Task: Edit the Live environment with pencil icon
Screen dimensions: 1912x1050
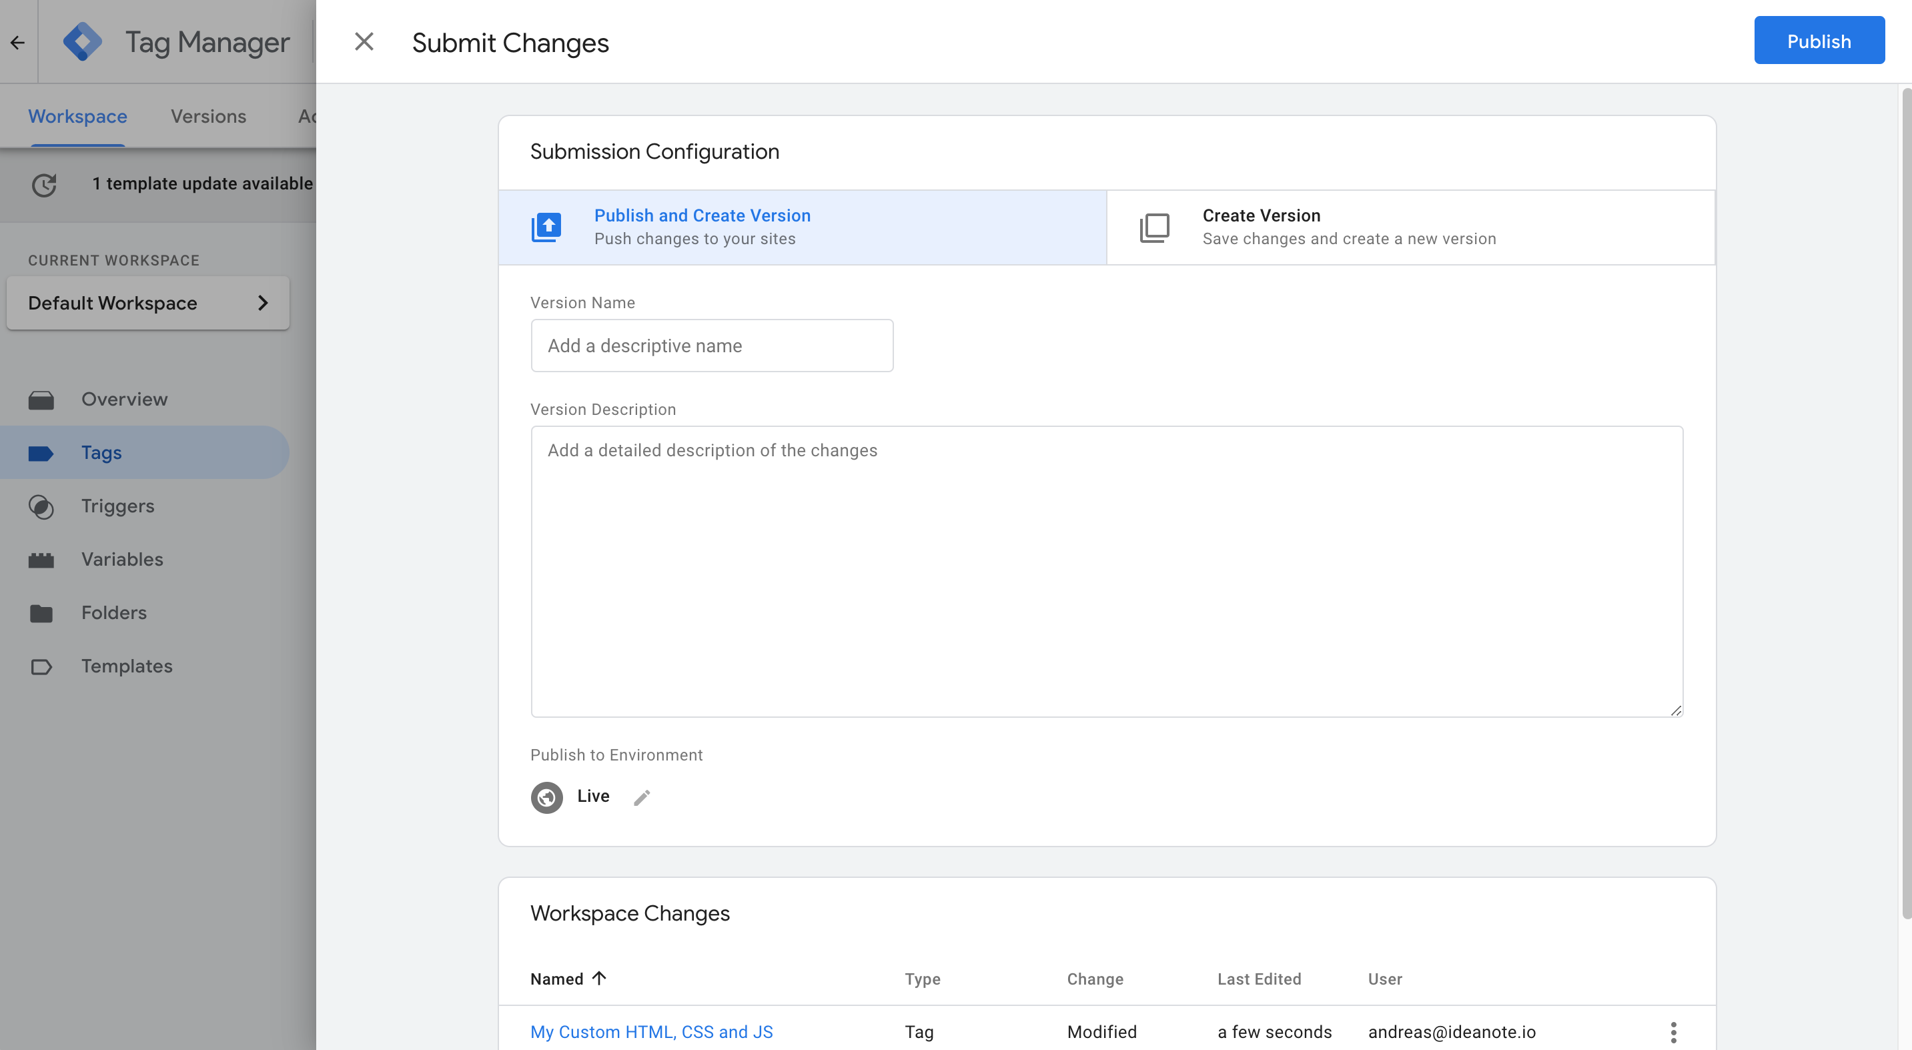Action: (642, 797)
